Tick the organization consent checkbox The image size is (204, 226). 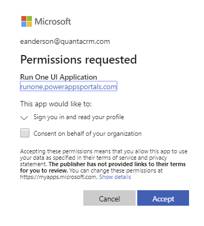pyautogui.click(x=25, y=133)
